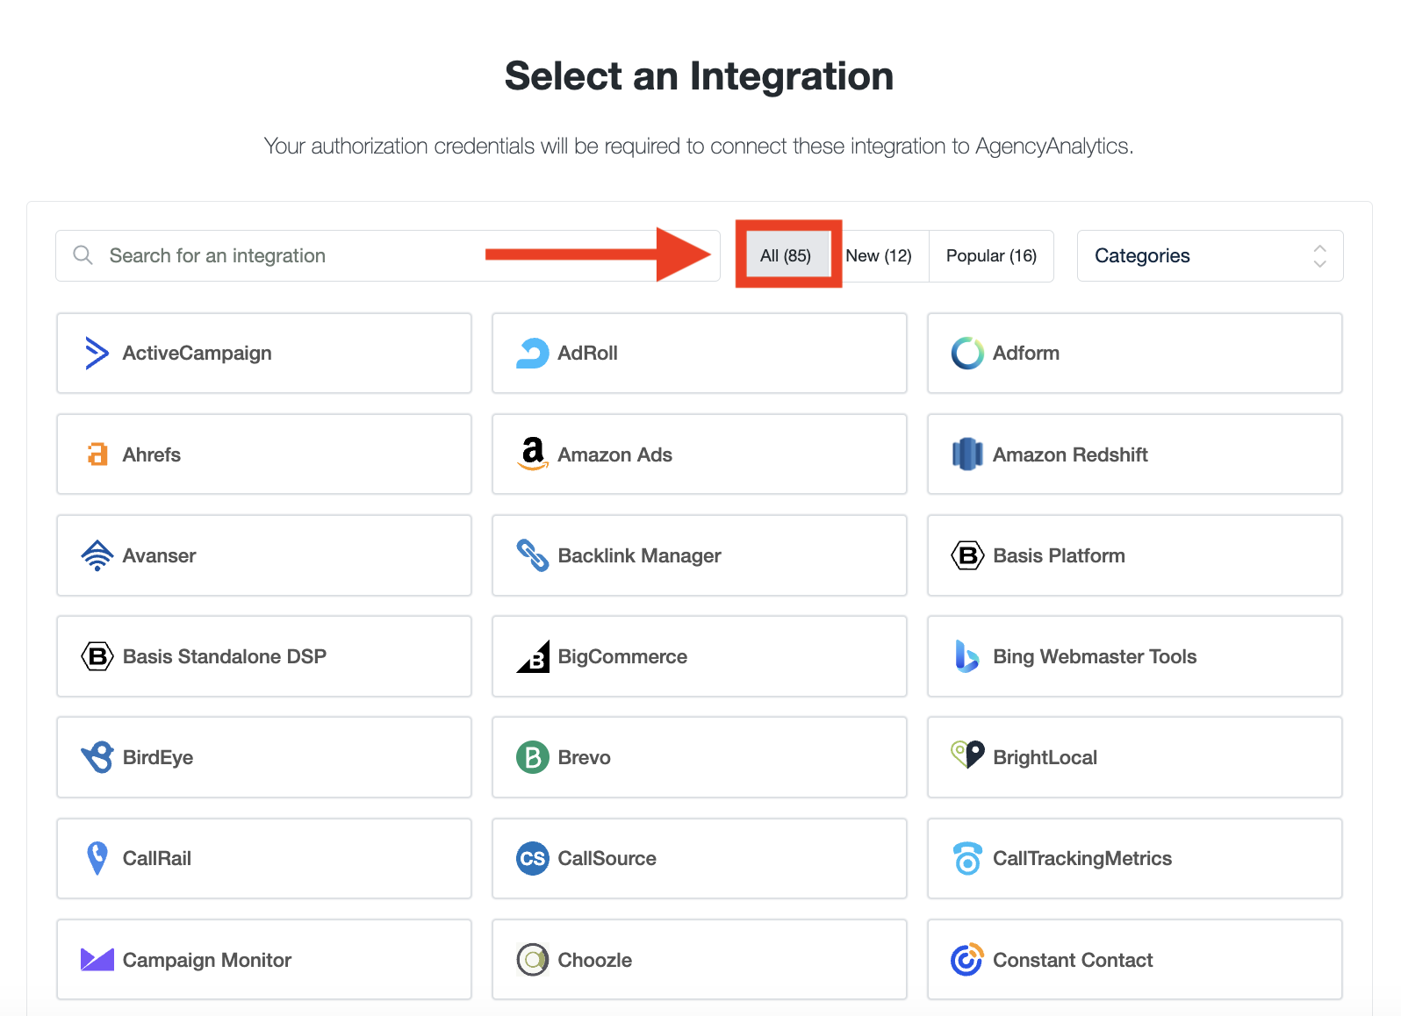Click the Brevo green circle icon
The image size is (1401, 1016).
pos(533,757)
